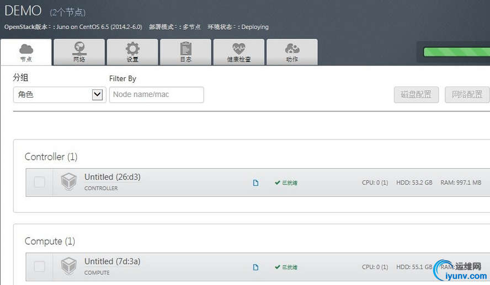
Task: Click the RAM: 997.1 MB value
Action: click(461, 182)
